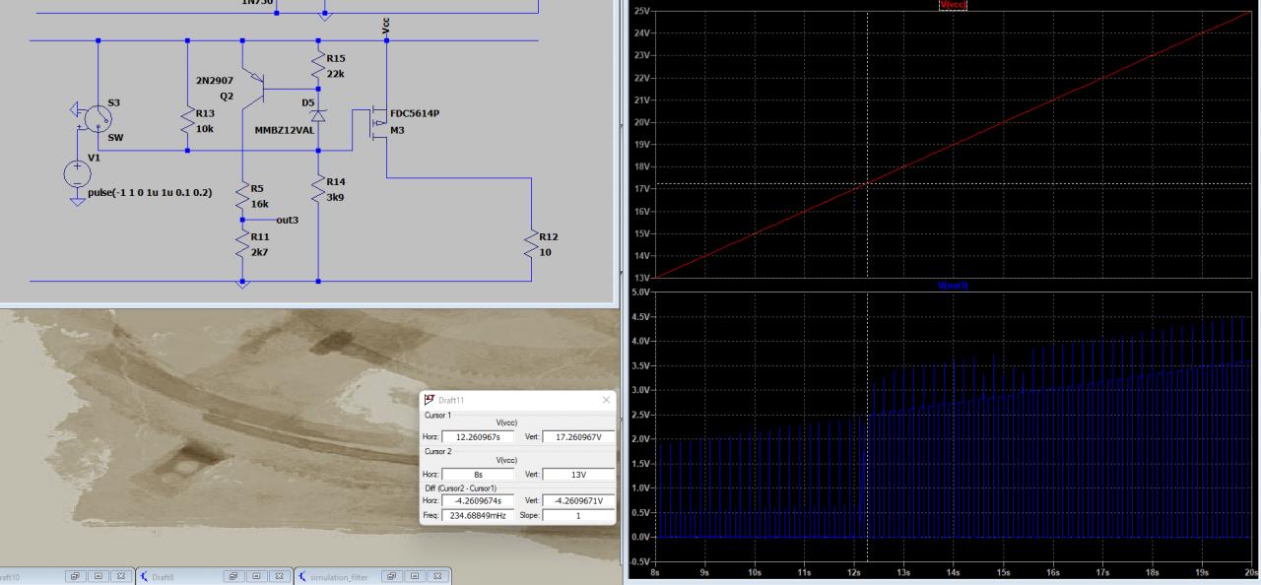Click the 14s label on time axis
The height and width of the screenshot is (585, 1261).
tap(953, 571)
